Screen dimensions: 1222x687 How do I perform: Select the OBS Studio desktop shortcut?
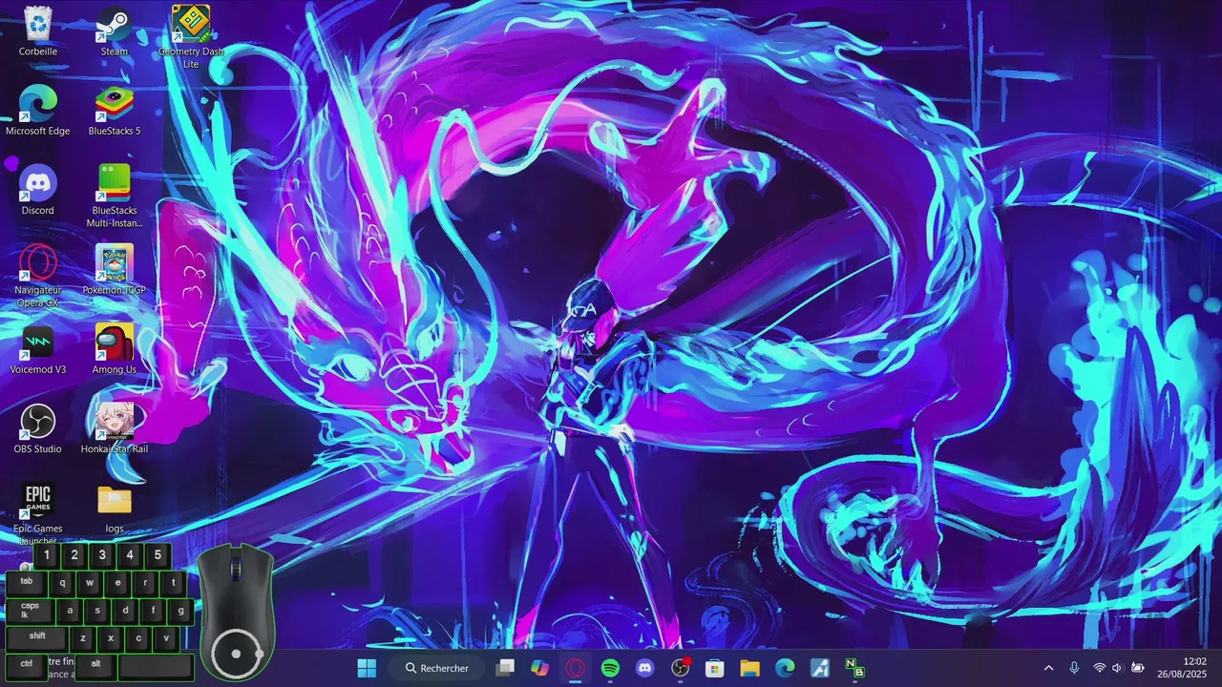pyautogui.click(x=38, y=428)
